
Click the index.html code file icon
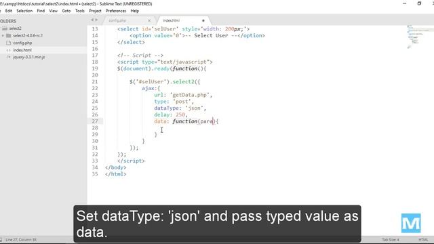click(9, 49)
